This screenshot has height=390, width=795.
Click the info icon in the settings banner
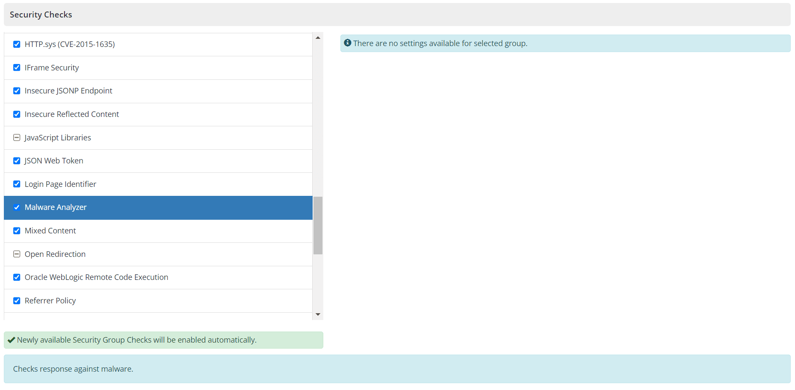coord(347,43)
